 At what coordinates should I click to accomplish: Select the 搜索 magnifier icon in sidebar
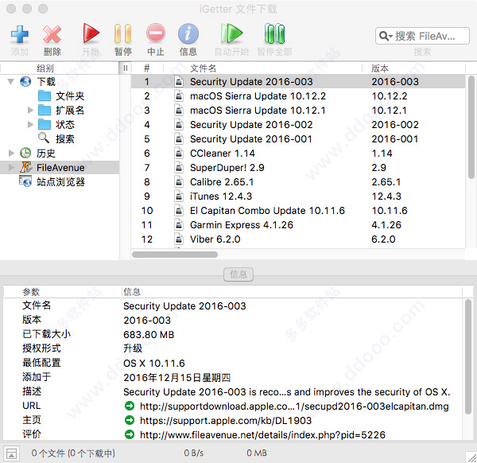click(x=44, y=138)
